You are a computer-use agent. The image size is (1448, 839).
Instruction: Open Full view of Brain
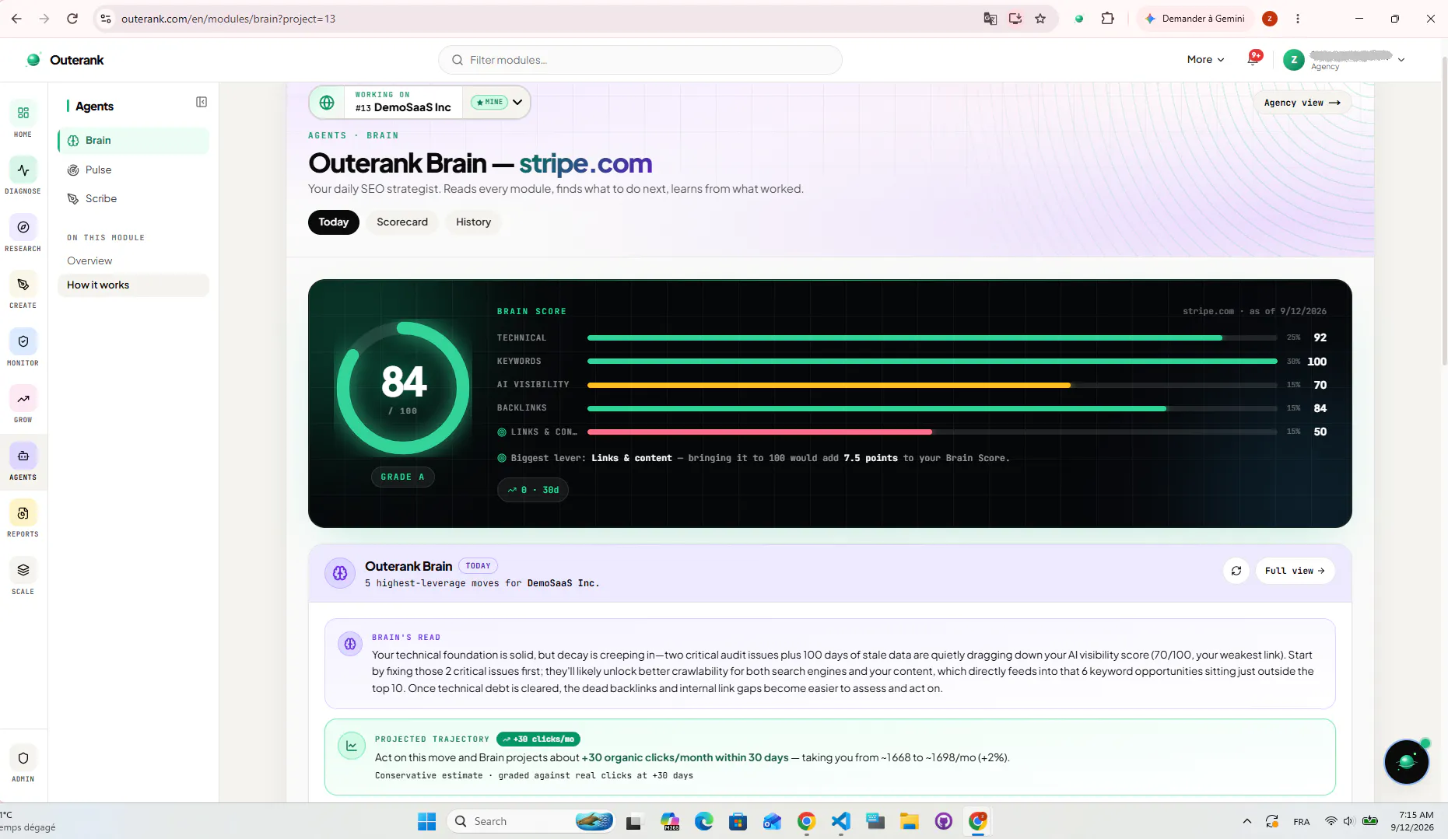[1295, 571]
